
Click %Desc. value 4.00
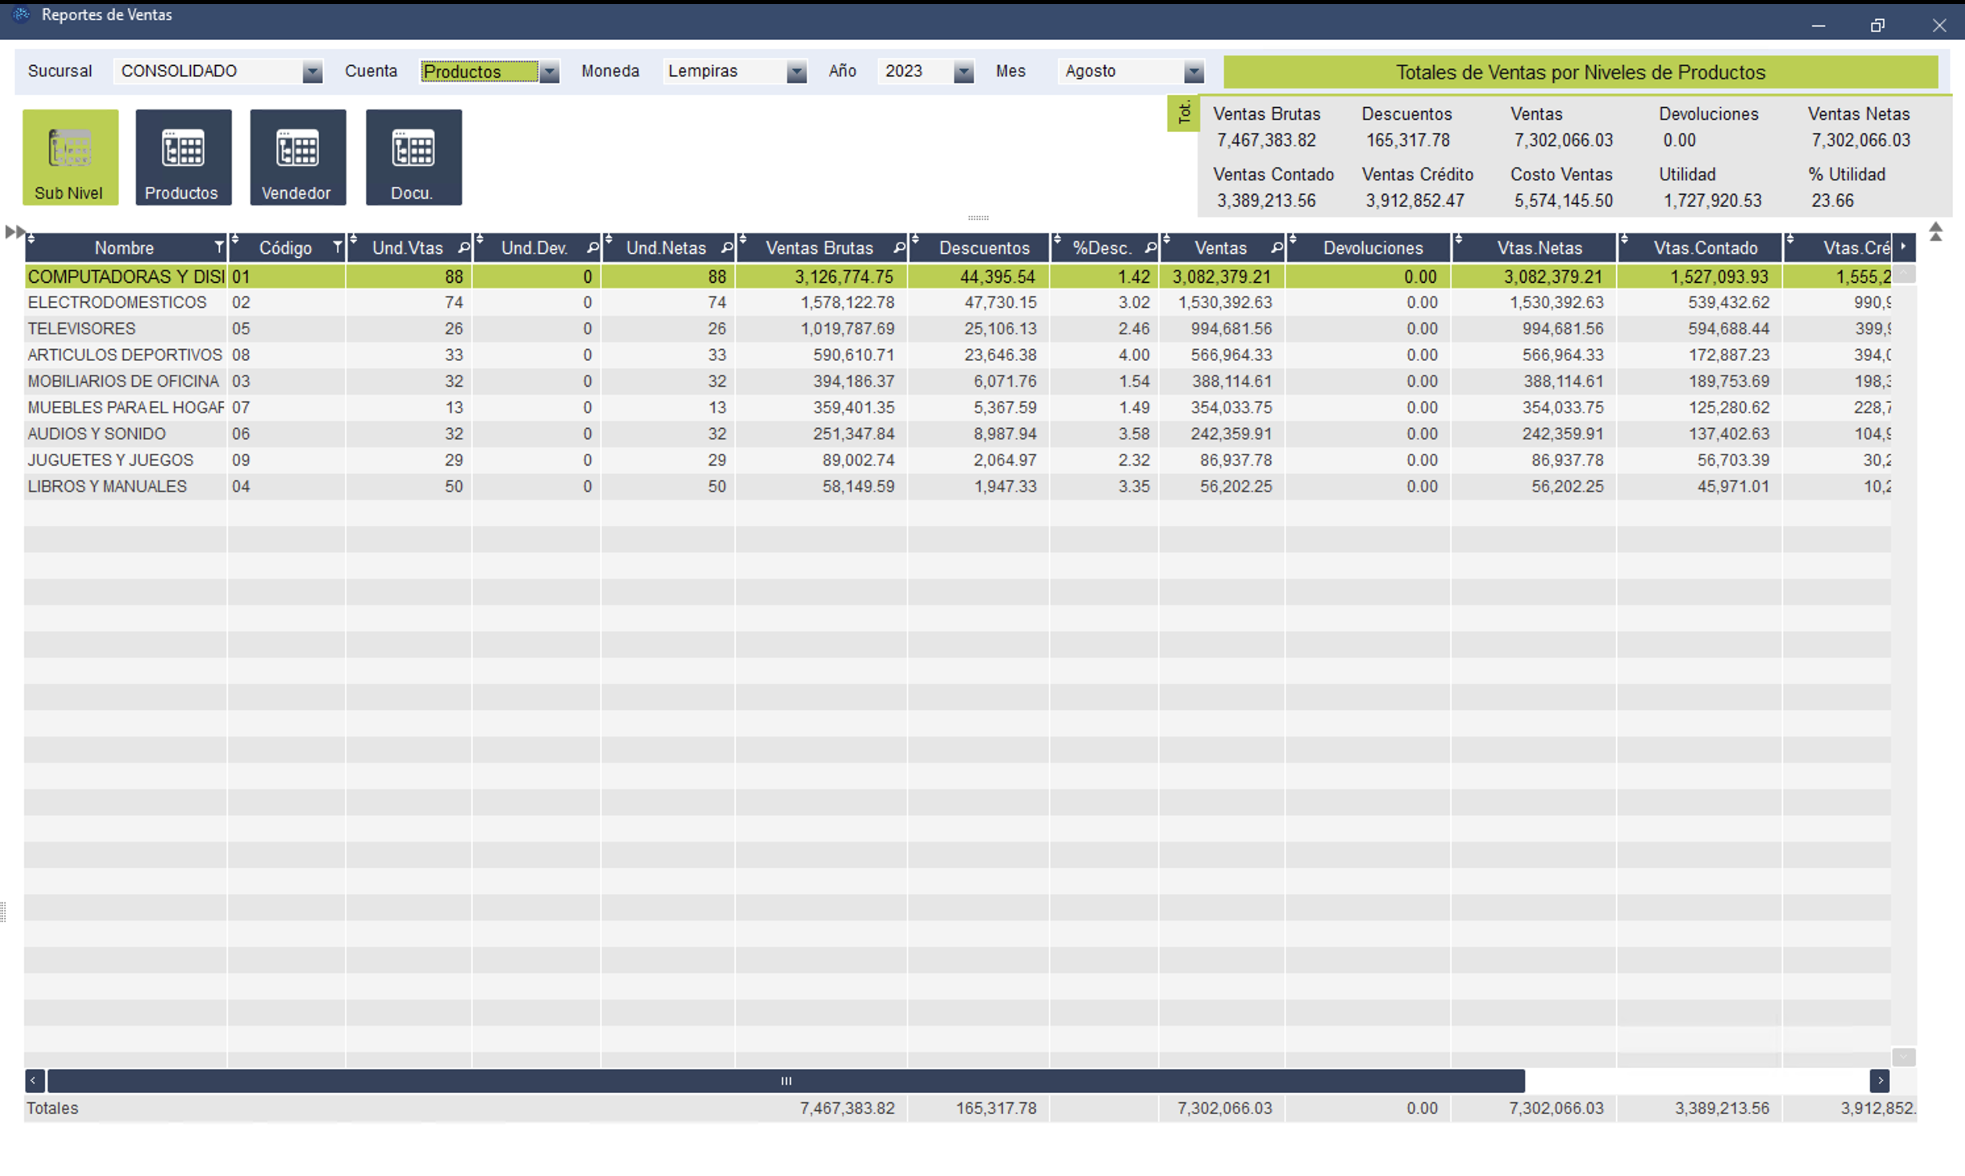pos(1133,355)
